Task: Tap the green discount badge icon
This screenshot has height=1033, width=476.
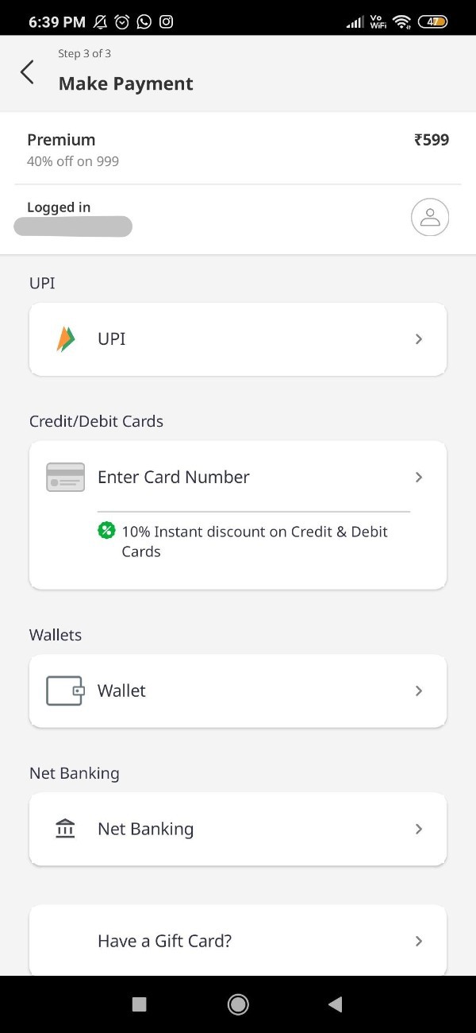Action: 106,531
